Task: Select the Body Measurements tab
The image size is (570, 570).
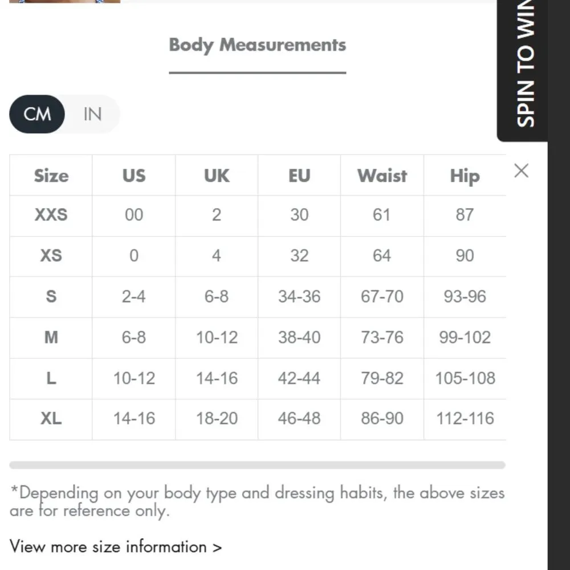Action: tap(257, 45)
